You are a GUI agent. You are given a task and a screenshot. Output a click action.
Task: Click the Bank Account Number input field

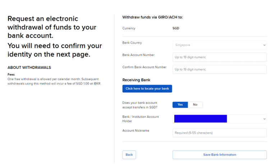(219, 57)
